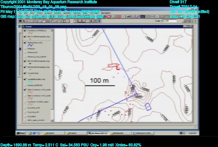Click the blue eye-like tool icon

click(x=99, y=21)
